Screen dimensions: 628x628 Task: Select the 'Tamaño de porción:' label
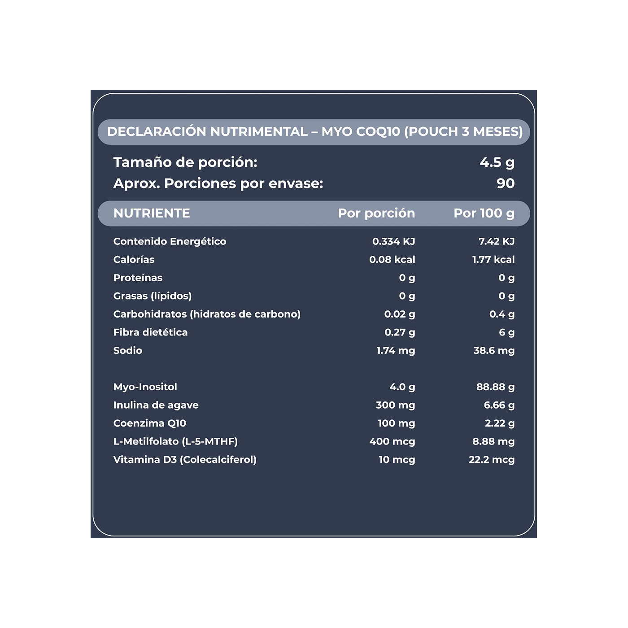pyautogui.click(x=185, y=162)
